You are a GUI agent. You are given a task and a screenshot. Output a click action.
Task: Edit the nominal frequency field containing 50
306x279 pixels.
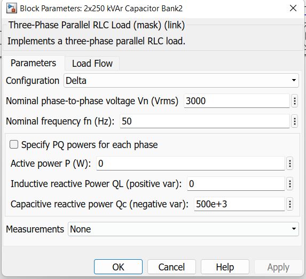(x=205, y=121)
